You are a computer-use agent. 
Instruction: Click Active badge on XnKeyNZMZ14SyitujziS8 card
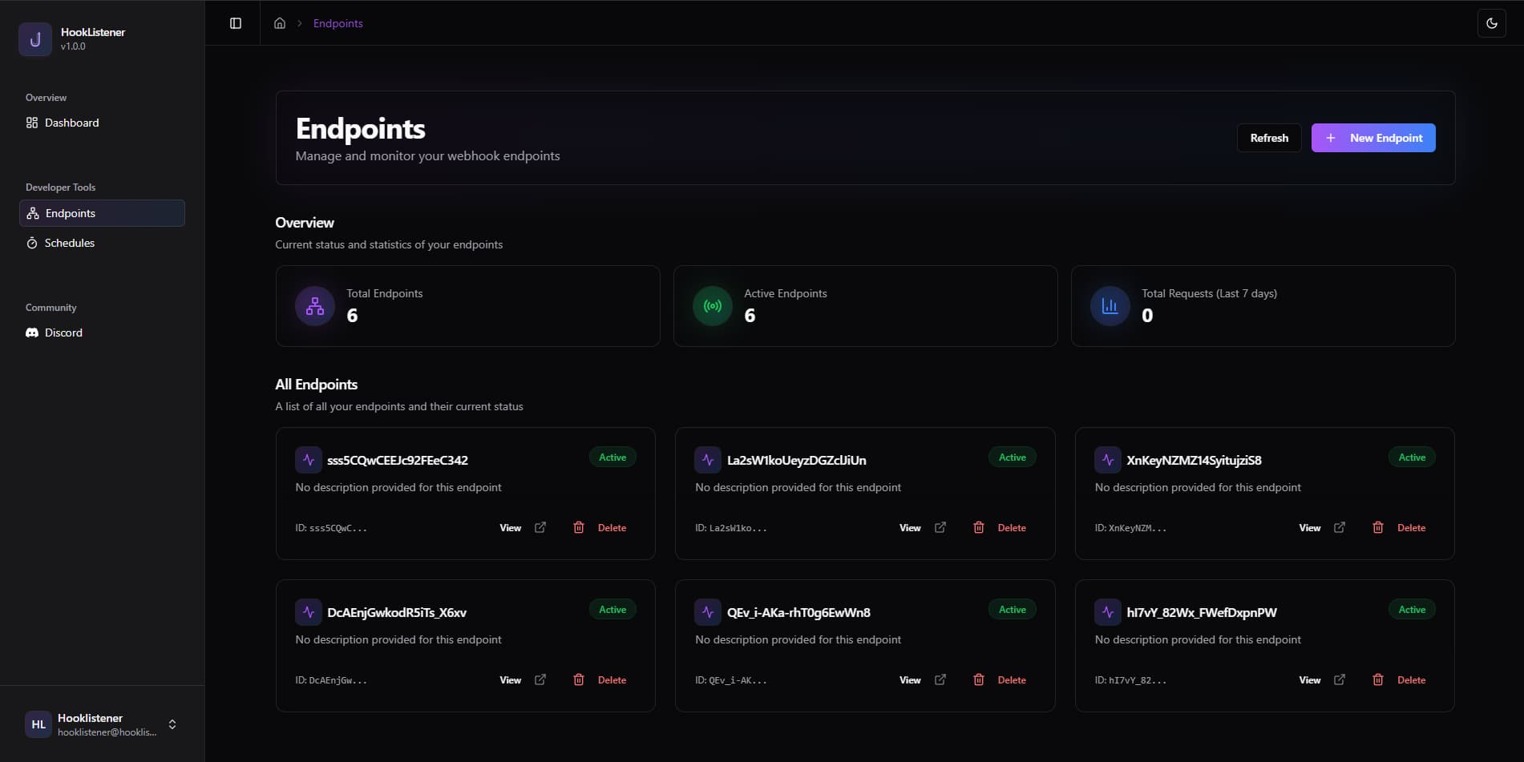point(1412,458)
